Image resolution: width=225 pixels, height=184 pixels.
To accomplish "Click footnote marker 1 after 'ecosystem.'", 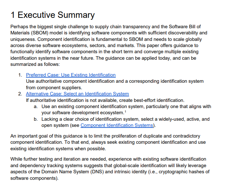I will pyautogui.click(x=125, y=112).
